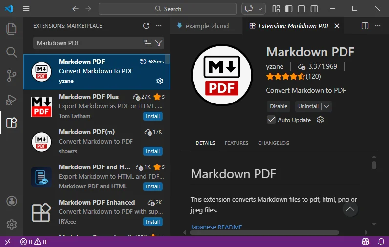Select Markdown PDF Enhanced extension
The height and width of the screenshot is (247, 389).
(x=97, y=212)
